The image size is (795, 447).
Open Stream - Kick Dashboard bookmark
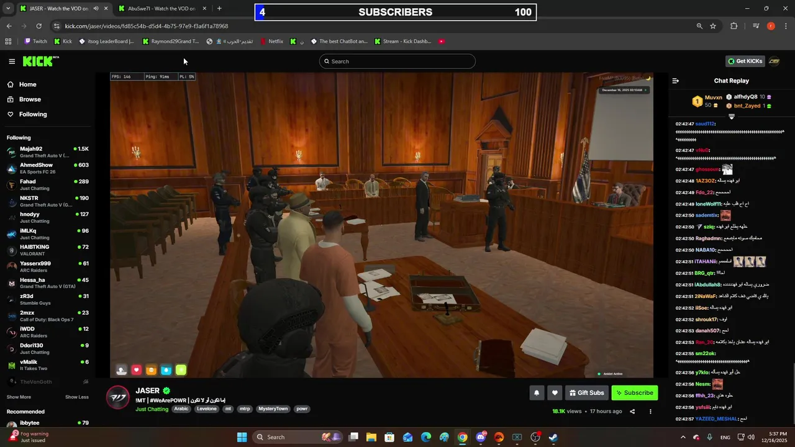(402, 42)
